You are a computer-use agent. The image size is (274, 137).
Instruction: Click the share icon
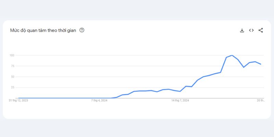261,30
